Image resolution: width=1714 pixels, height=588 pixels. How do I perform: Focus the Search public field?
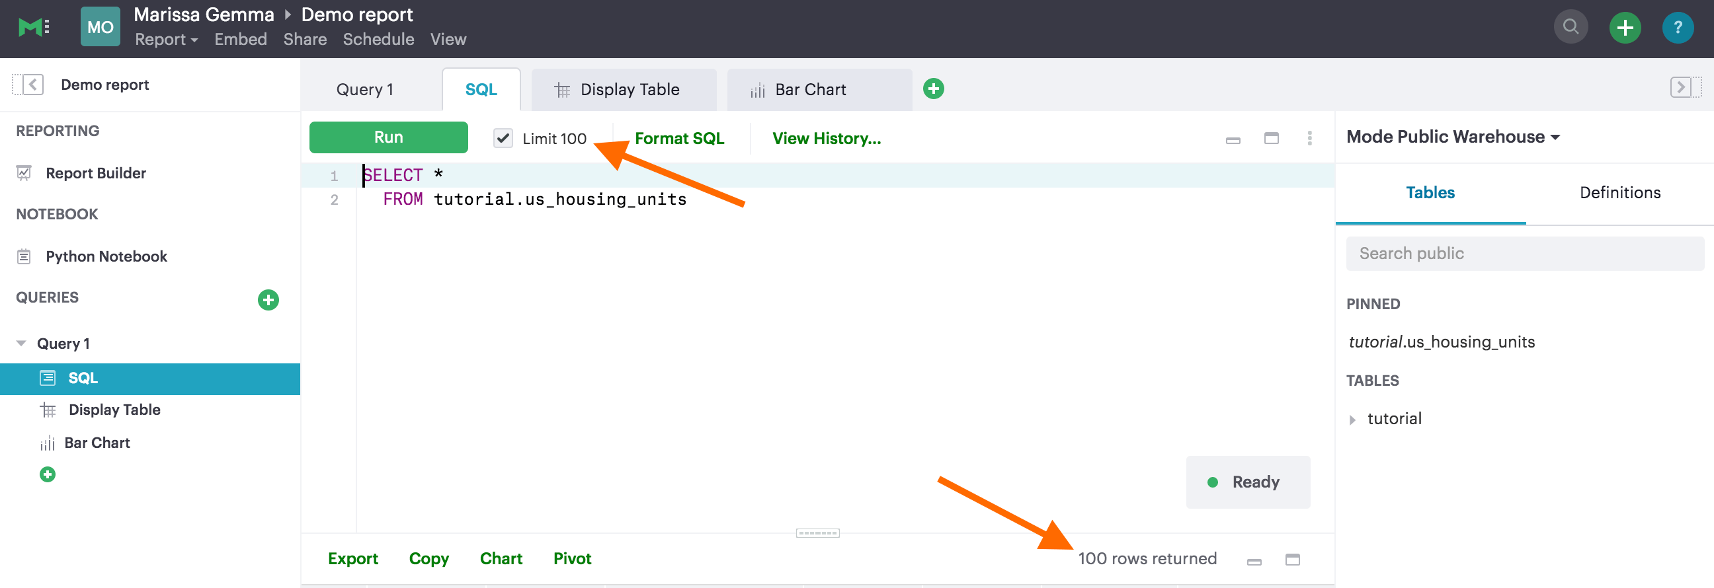(x=1525, y=253)
